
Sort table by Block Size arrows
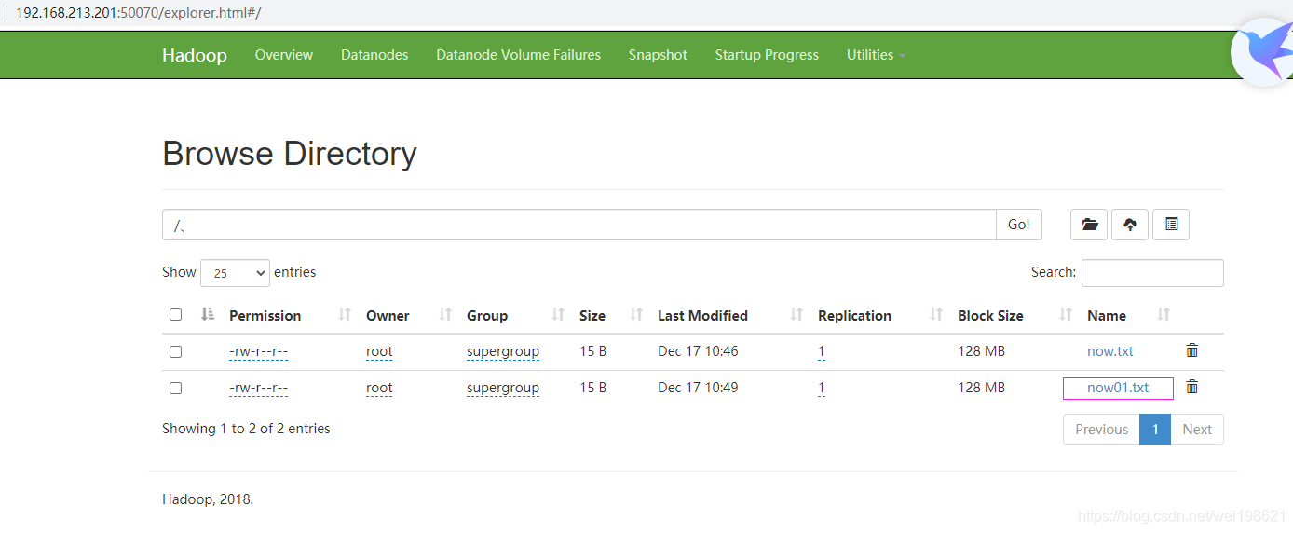(1066, 315)
